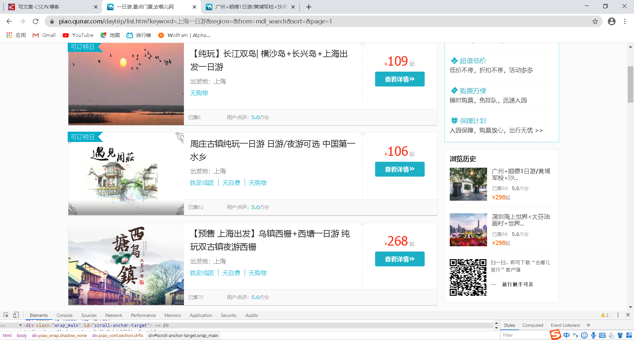Activate DevTools inspect element picker

coord(6,315)
